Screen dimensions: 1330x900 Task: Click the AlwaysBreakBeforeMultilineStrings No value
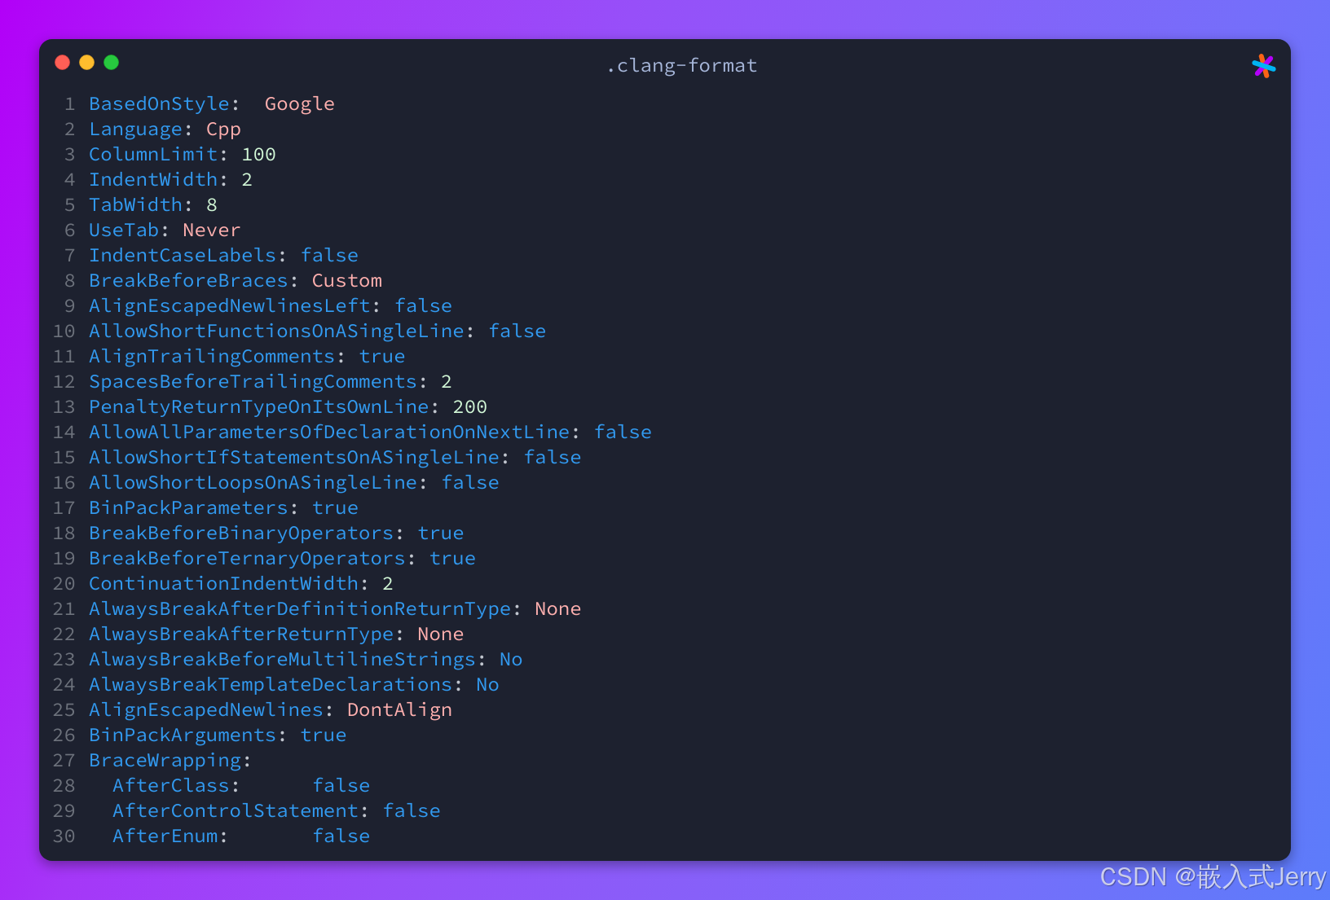click(511, 659)
